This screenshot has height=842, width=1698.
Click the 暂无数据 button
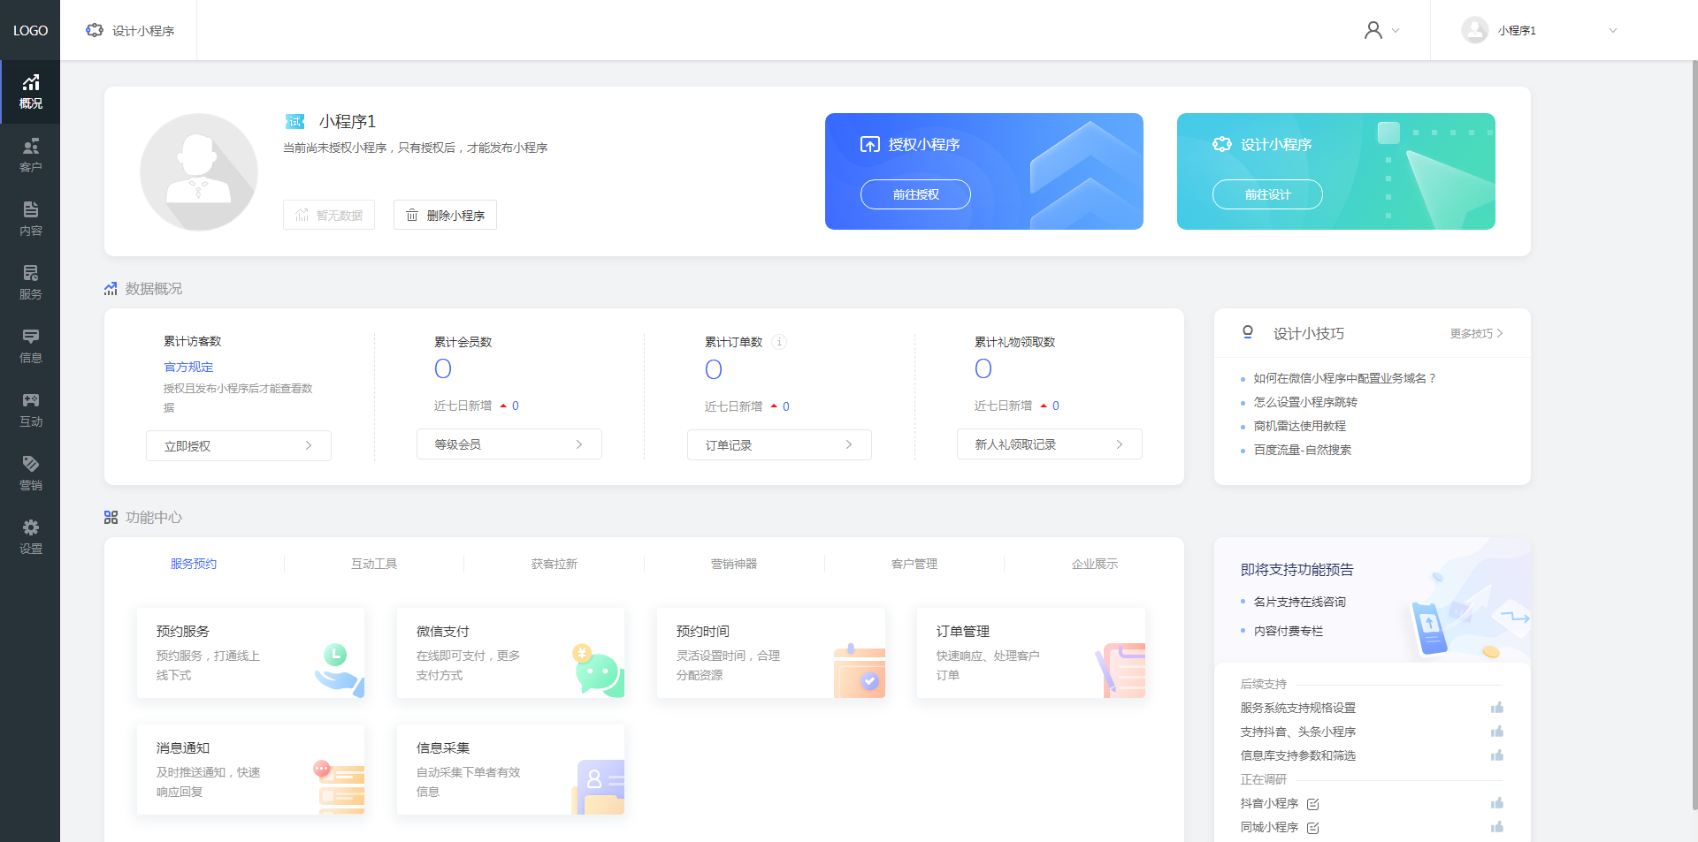coord(329,215)
